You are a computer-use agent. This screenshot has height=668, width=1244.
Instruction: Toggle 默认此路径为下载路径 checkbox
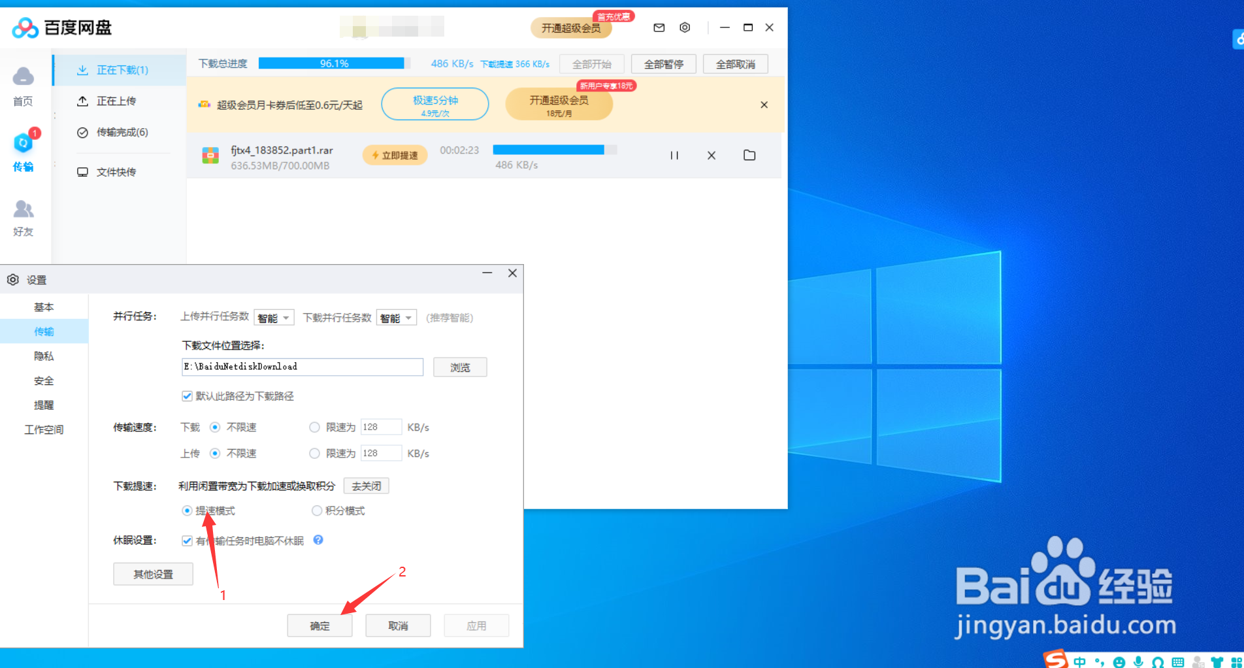(x=187, y=396)
